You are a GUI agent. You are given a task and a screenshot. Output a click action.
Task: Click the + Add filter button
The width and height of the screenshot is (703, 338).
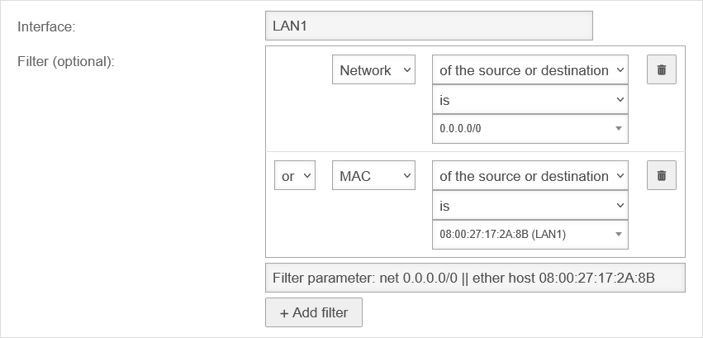[x=313, y=312]
